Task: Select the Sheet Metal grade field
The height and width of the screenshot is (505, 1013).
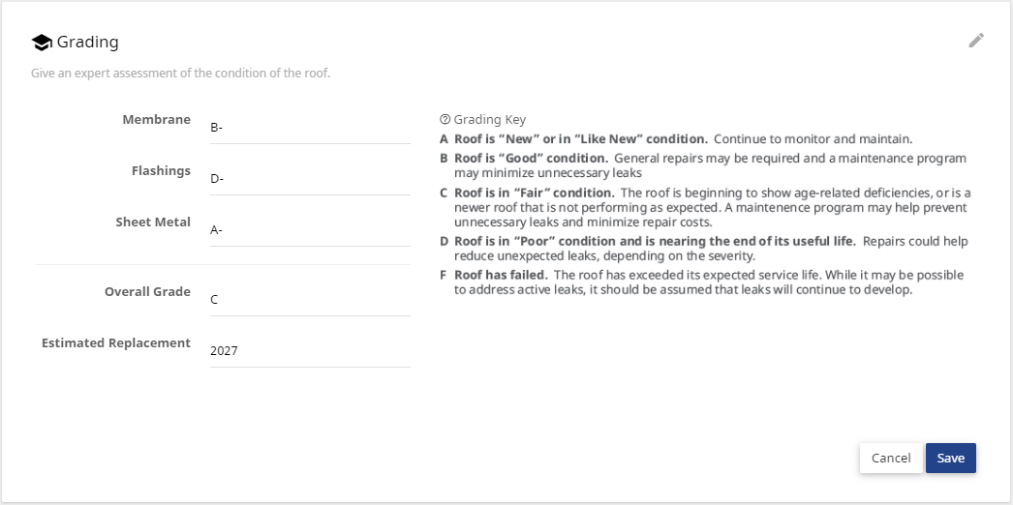Action: tap(310, 229)
